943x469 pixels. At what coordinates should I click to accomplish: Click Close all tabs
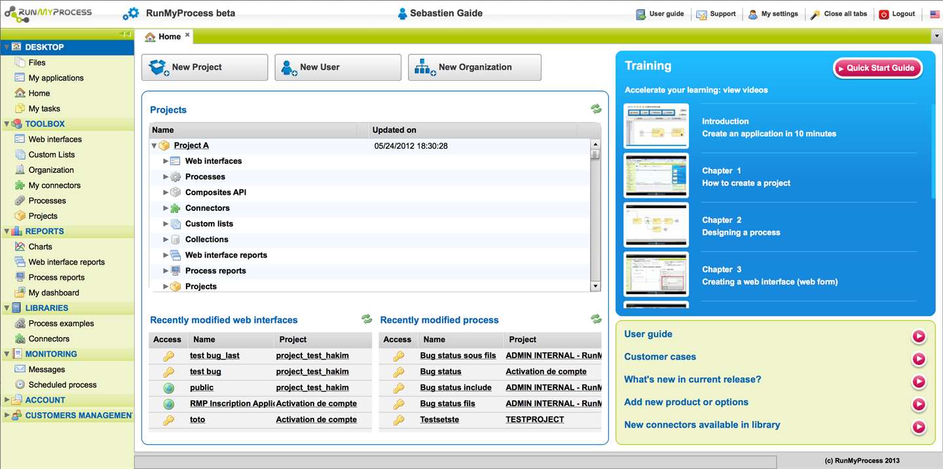839,14
